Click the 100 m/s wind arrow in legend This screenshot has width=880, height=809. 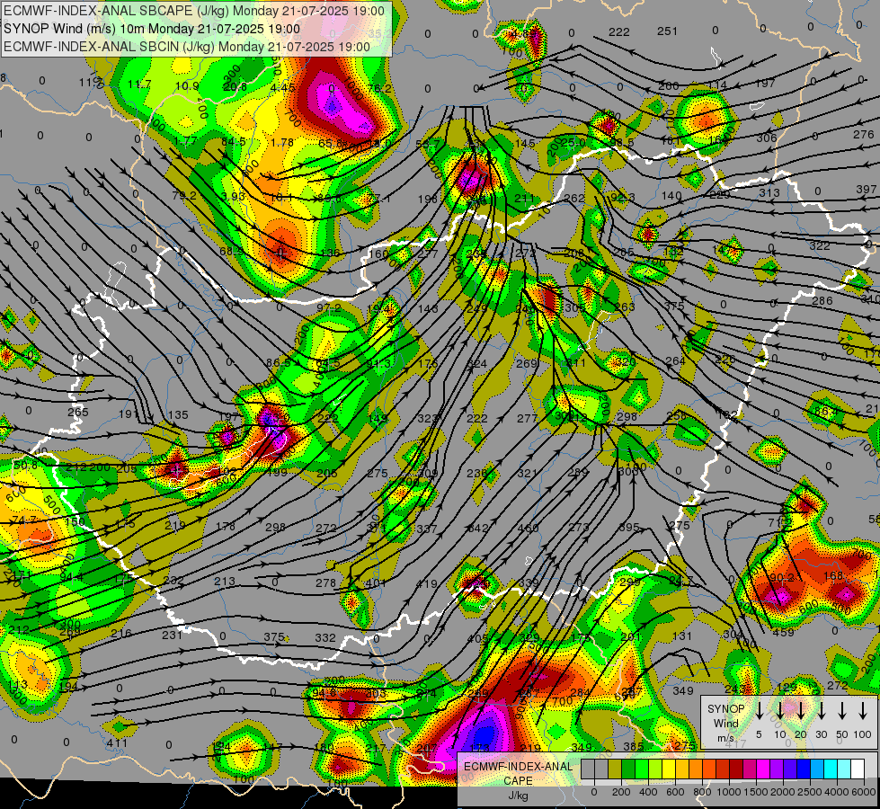point(863,711)
